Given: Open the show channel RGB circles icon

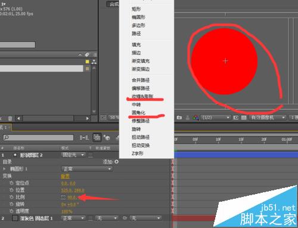Looking at the screenshot, I should (x=196, y=118).
